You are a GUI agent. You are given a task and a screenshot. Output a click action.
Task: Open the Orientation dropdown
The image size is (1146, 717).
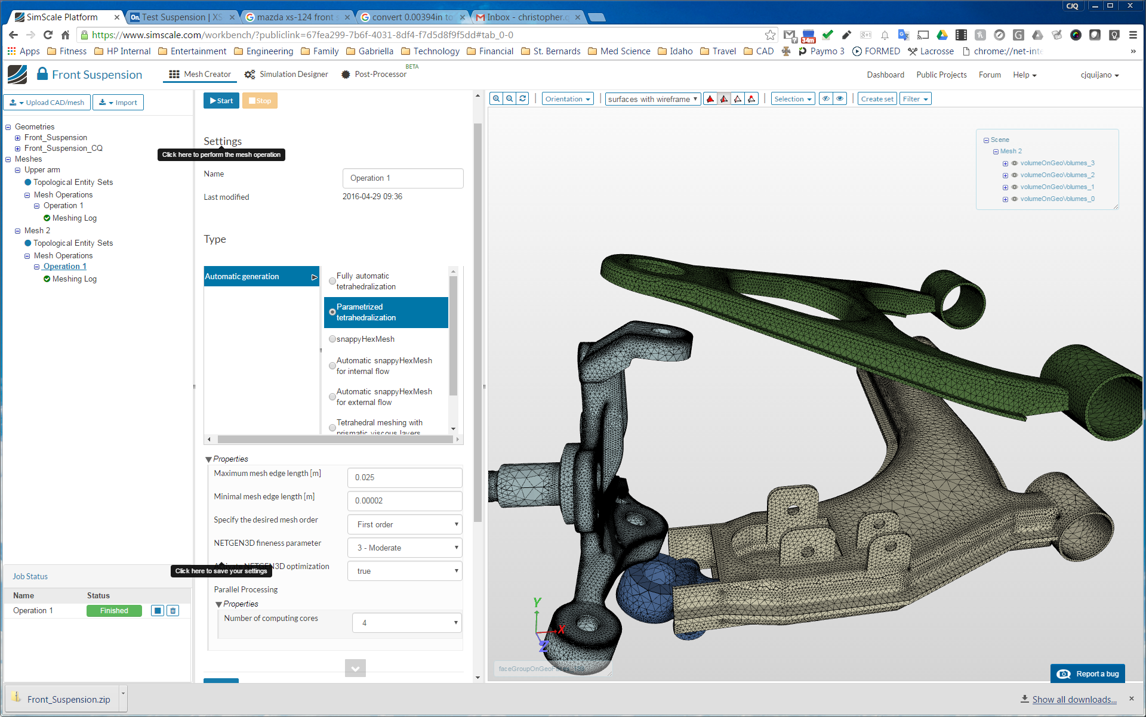point(567,99)
